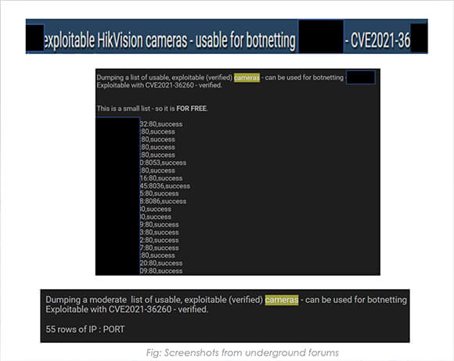Select the highlighted "cameras" word in the moderate list post
Viewport: 454px width, 361px height.
click(282, 300)
